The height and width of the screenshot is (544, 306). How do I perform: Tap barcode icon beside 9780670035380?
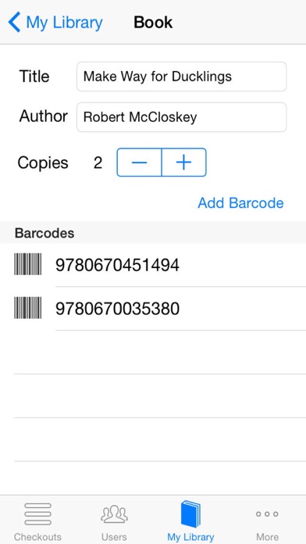[x=28, y=308]
